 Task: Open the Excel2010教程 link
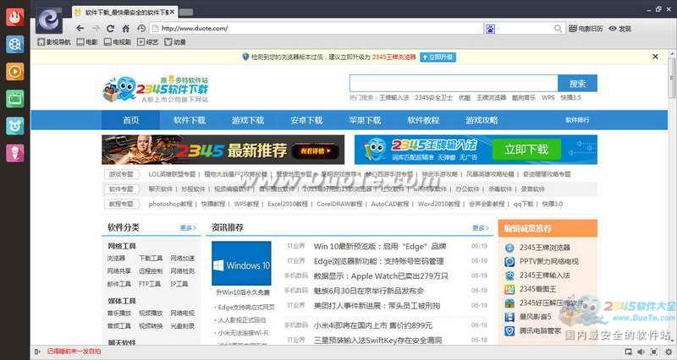coord(288,204)
